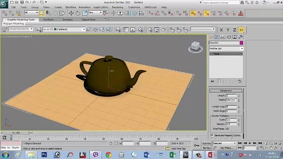Toggle 3D Snaps on the toolbar

point(151,13)
